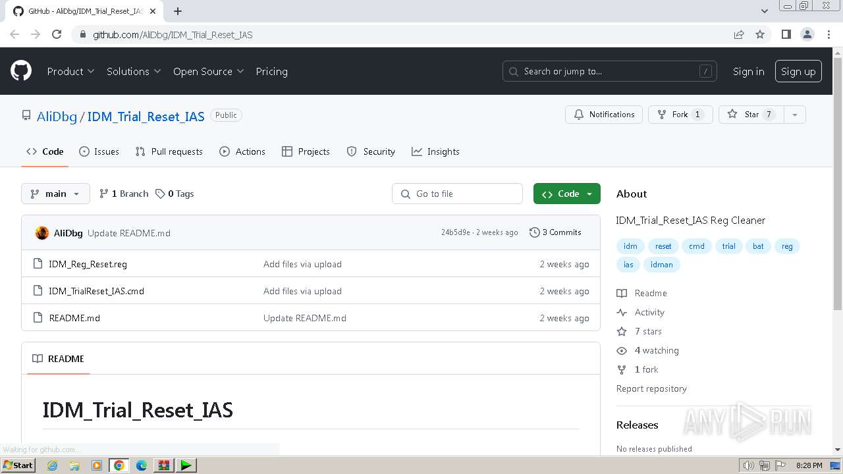The height and width of the screenshot is (474, 843).
Task: Open the 0 Tags link
Action: click(175, 194)
